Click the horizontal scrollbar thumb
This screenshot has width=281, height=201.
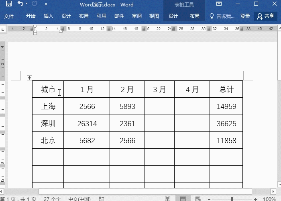(x=145, y=191)
